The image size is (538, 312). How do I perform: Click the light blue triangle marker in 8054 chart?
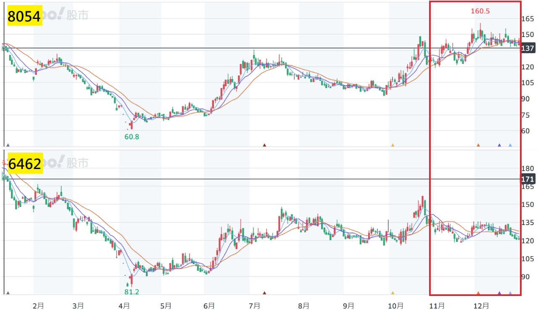coord(510,145)
